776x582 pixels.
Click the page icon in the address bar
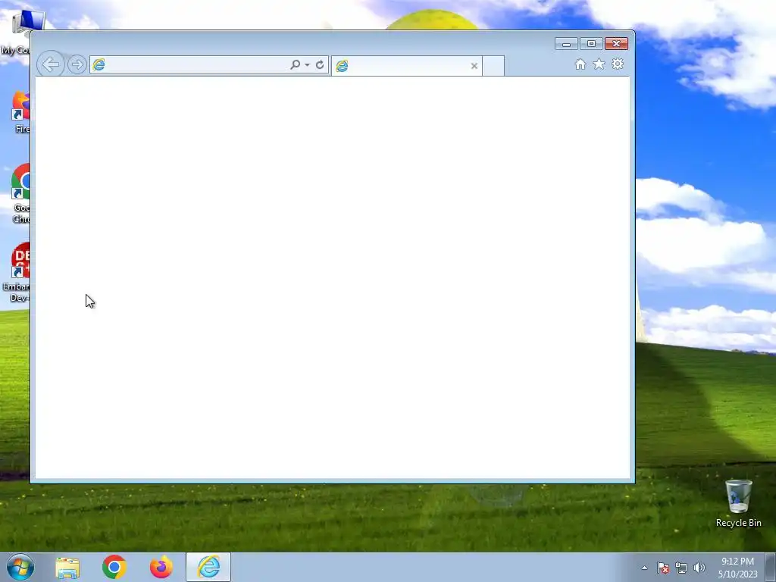point(99,65)
